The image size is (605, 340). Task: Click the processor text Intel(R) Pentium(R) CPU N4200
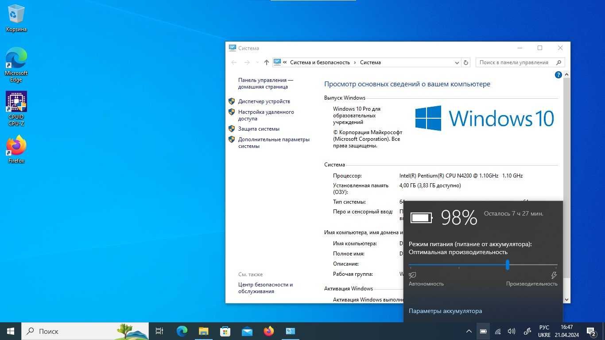point(461,176)
